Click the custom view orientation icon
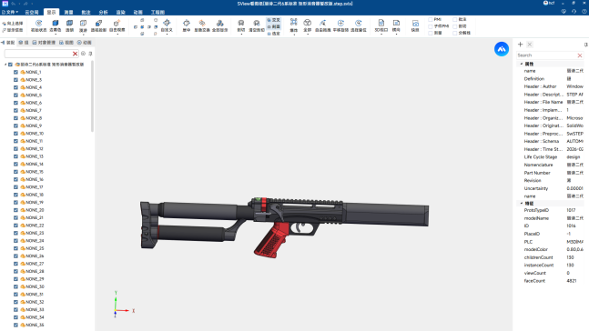 pos(167,23)
